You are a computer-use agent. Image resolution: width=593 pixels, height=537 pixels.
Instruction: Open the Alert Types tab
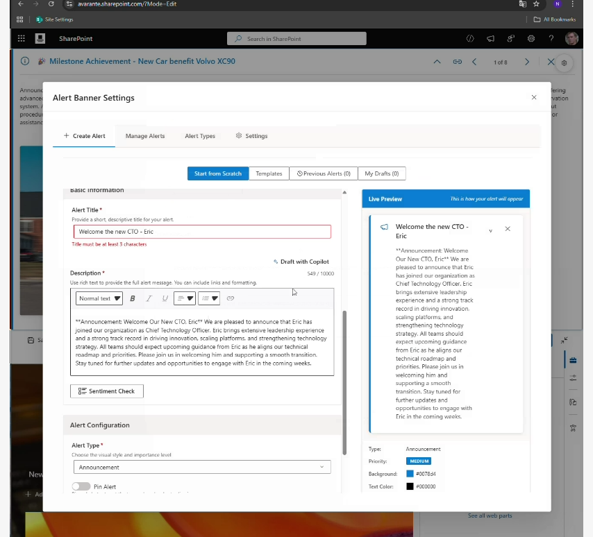[x=200, y=136]
